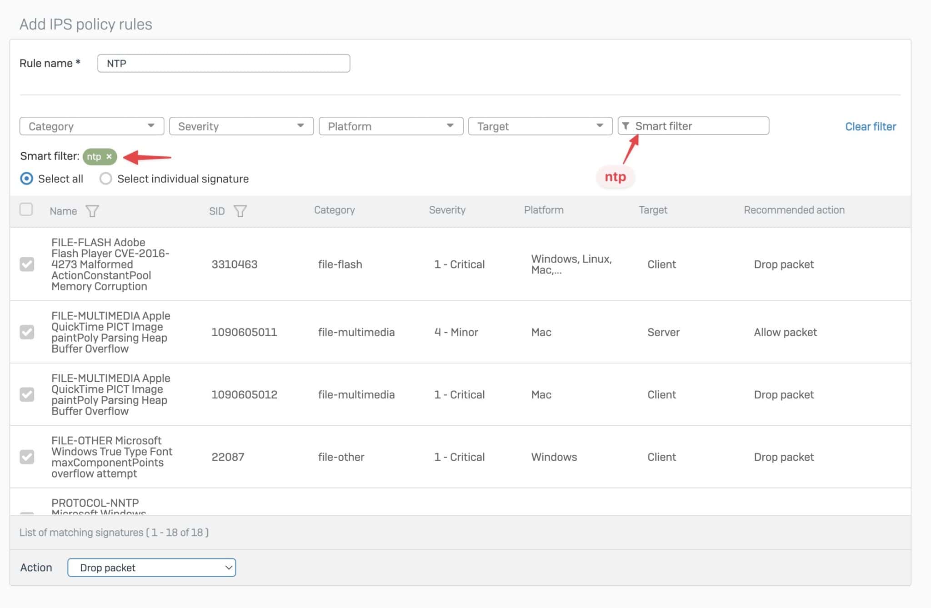This screenshot has width=931, height=608.
Task: Click the Target dropdown arrow
Action: click(x=600, y=126)
